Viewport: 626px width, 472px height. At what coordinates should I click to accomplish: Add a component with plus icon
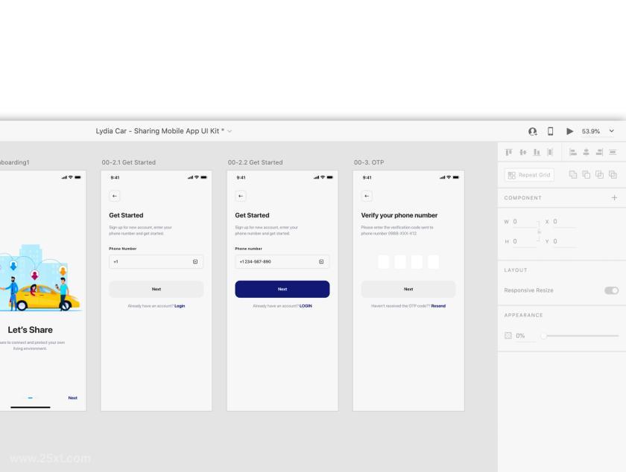pyautogui.click(x=614, y=197)
